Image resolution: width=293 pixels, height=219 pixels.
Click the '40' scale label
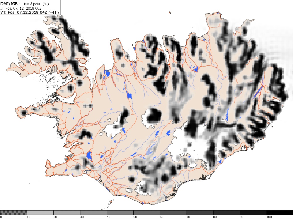[x=108, y=217]
